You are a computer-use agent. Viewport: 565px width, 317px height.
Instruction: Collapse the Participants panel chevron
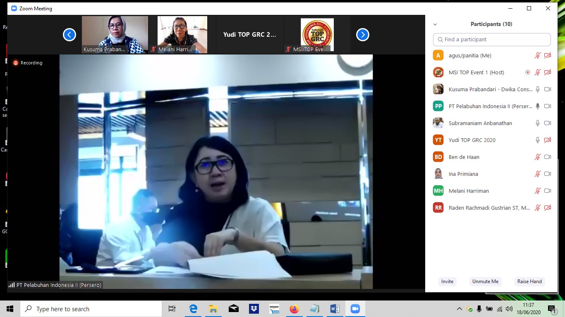[435, 24]
